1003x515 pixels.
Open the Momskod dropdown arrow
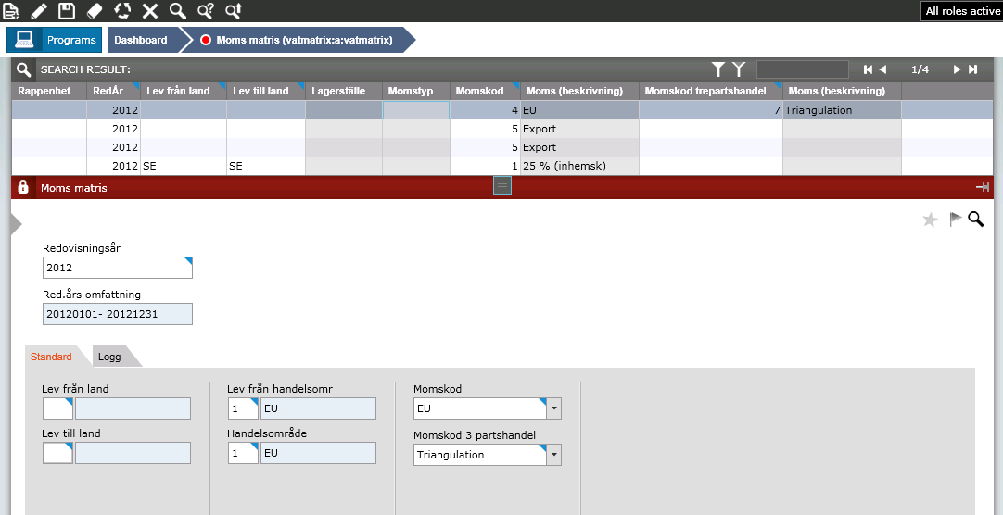pos(554,408)
